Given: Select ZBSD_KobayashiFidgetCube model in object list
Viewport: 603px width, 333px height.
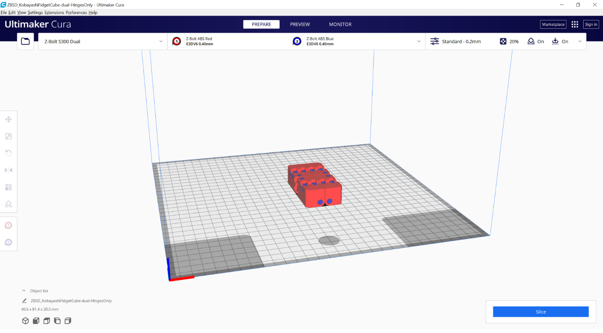Looking at the screenshot, I should (x=71, y=301).
